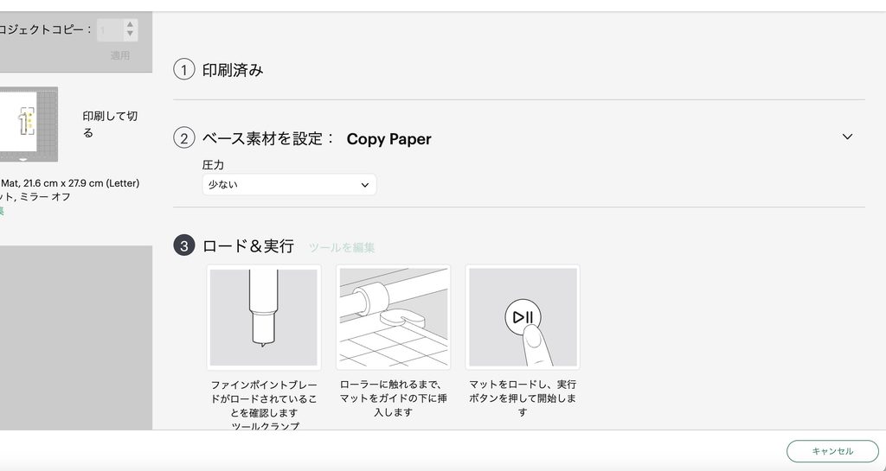Select the dark step 3 circle icon
This screenshot has height=471, width=886.
coord(183,246)
